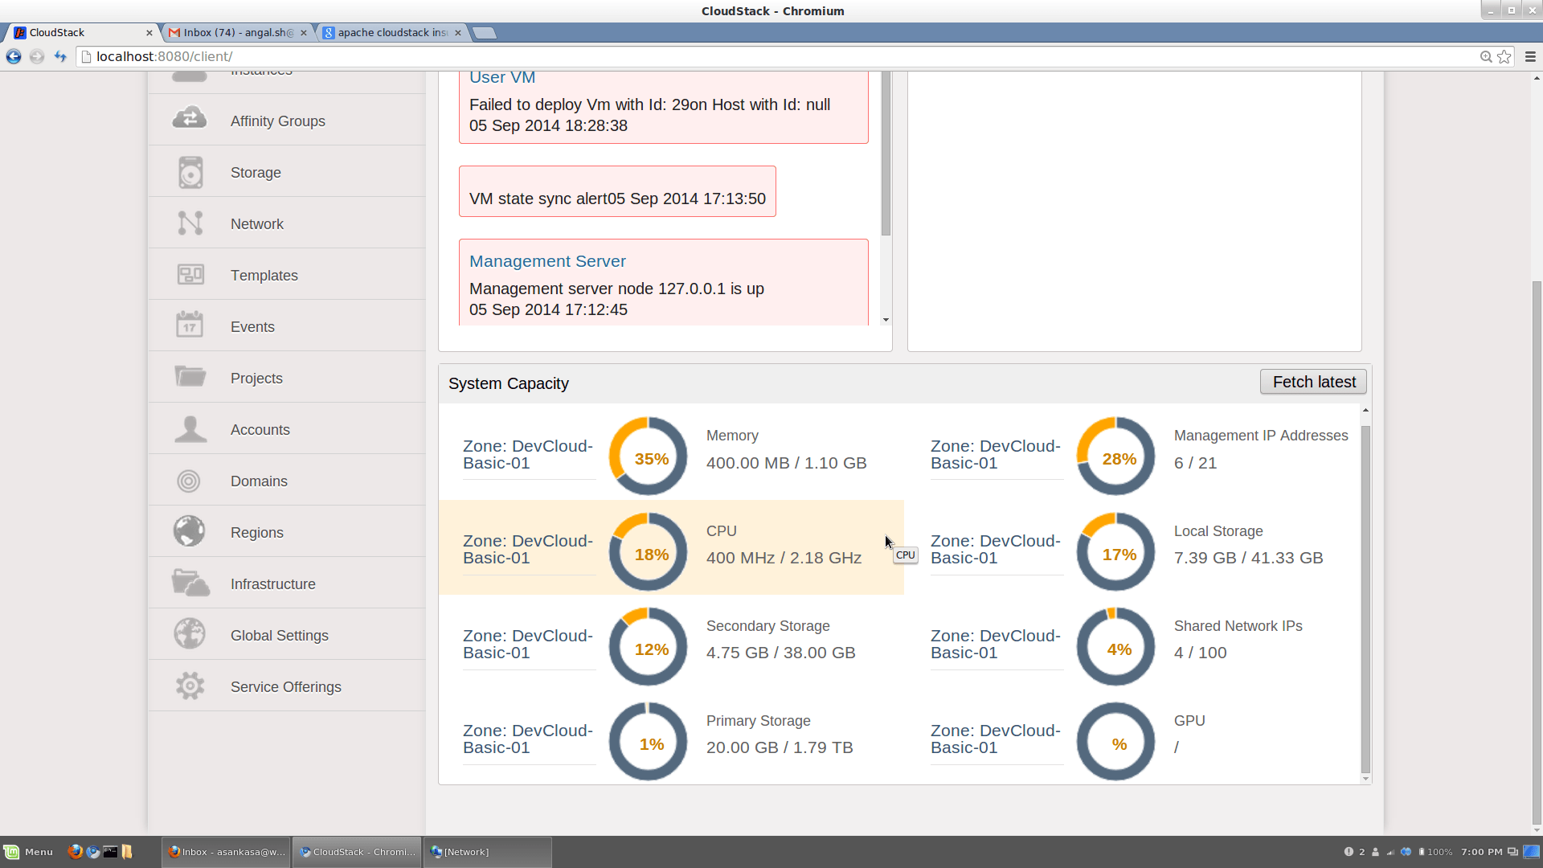Click System Capacity scrollbar up arrow

click(x=1365, y=411)
